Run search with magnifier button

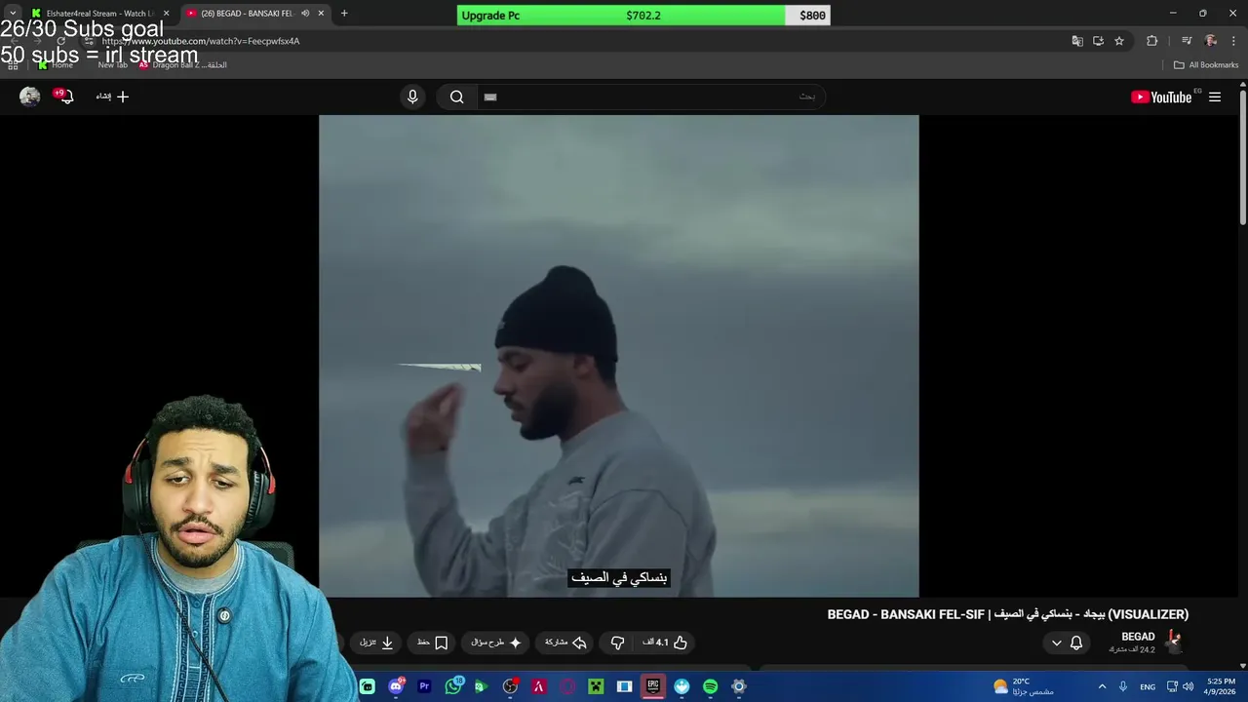(x=456, y=97)
